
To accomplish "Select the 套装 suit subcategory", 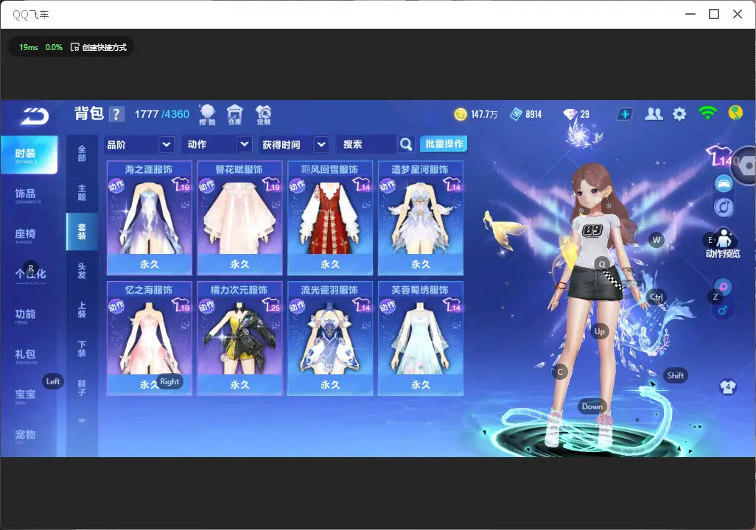I will point(82,232).
